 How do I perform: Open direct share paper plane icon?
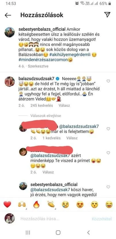[x=107, y=15]
